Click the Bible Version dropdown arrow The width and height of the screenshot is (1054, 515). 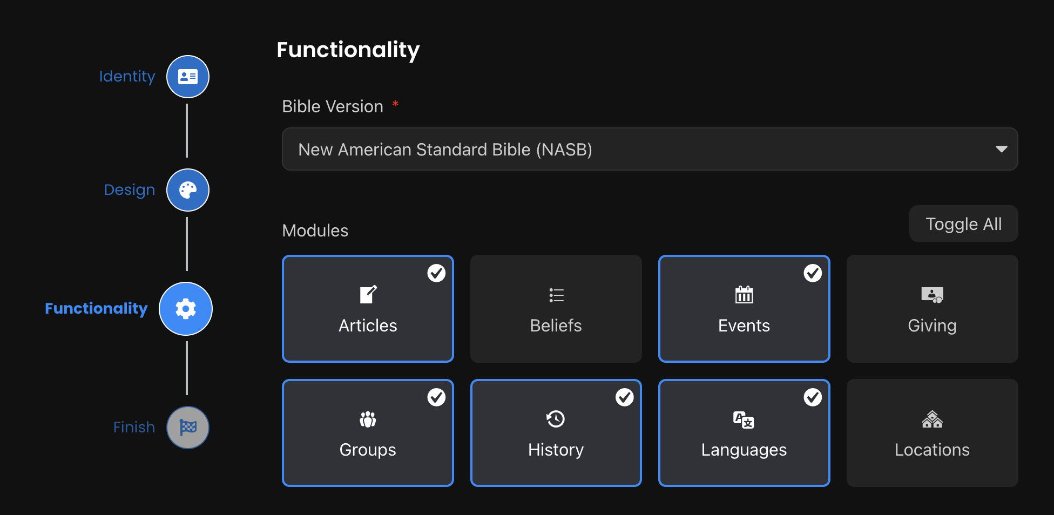click(1001, 149)
